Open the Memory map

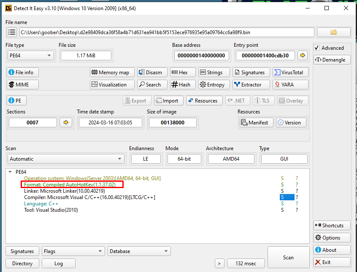point(112,73)
